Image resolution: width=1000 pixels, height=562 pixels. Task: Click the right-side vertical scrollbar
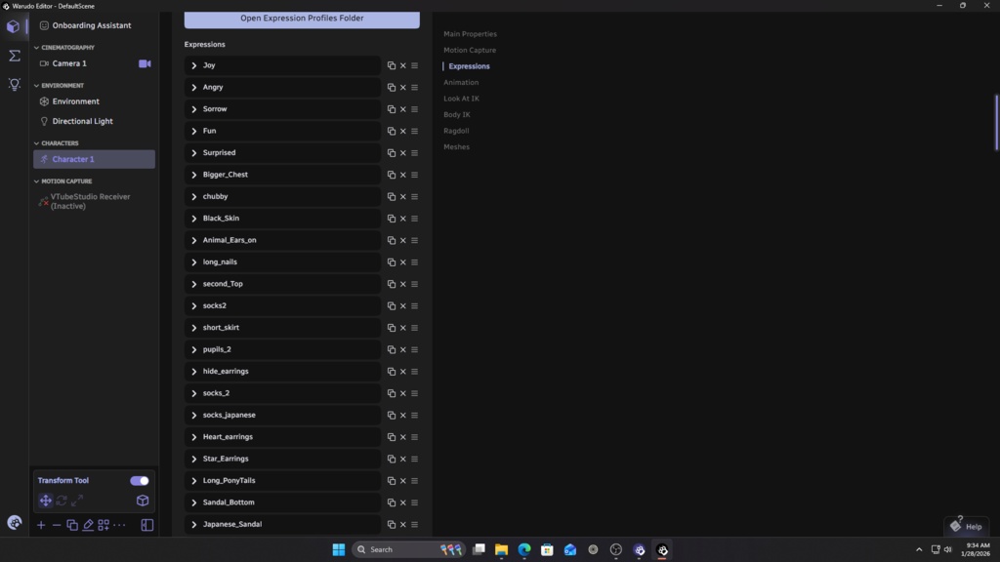coord(996,122)
